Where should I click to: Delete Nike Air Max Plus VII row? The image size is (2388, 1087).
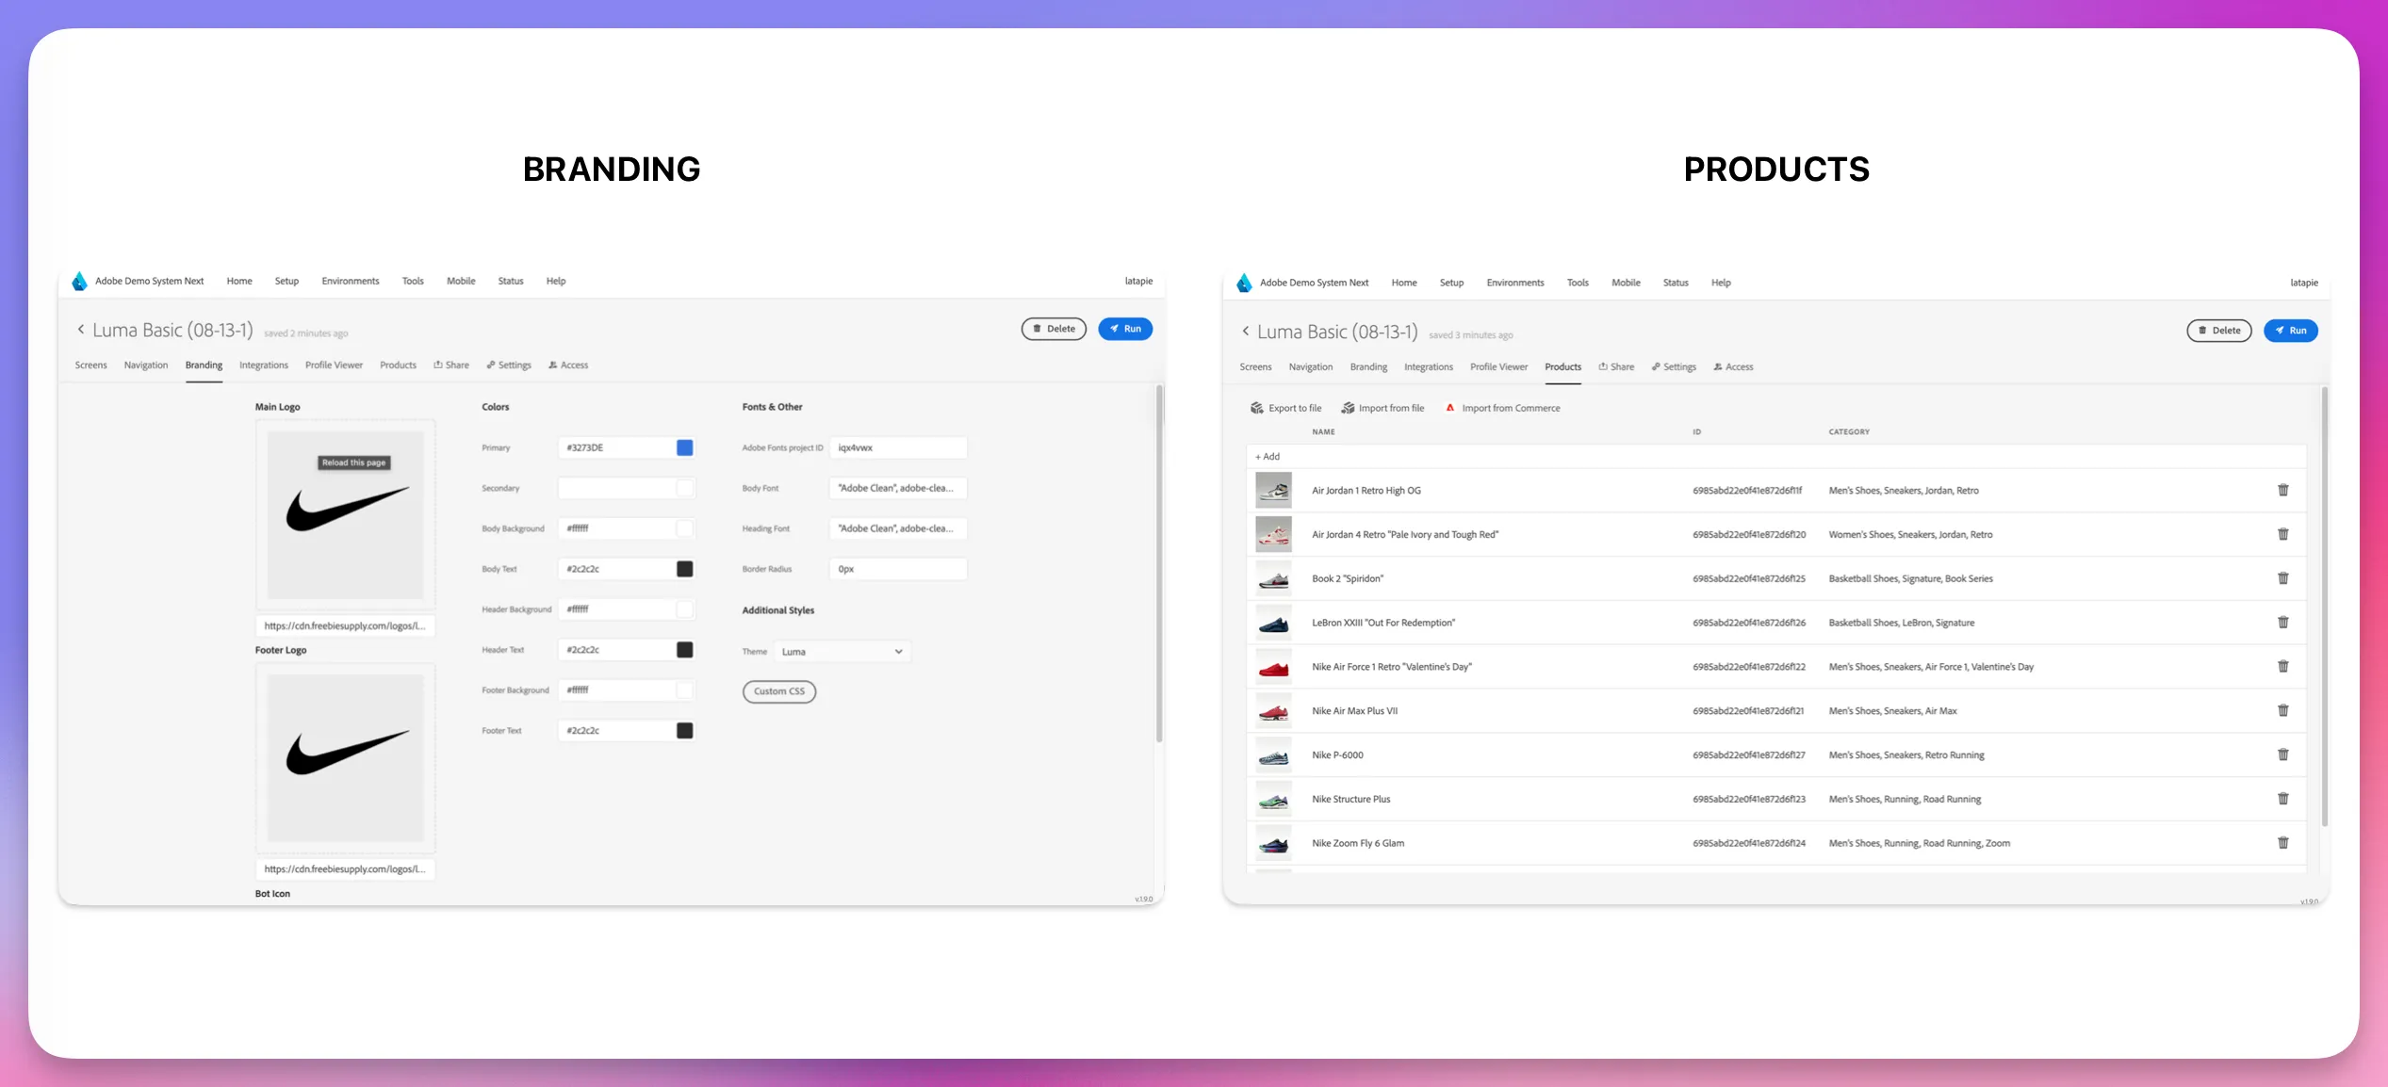click(2282, 710)
